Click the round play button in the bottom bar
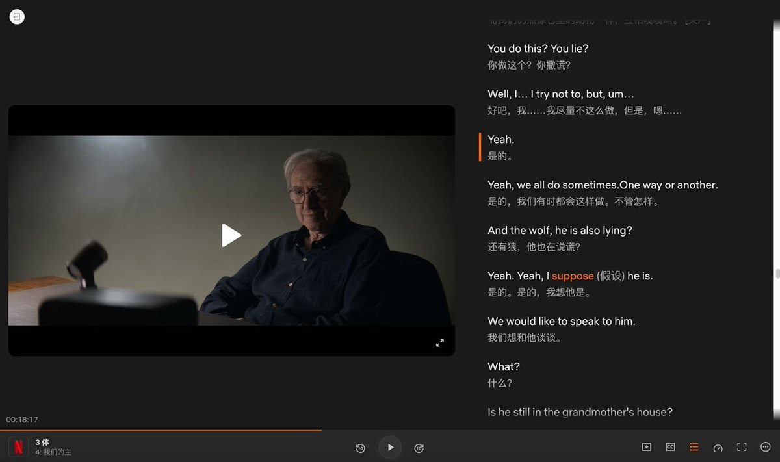Screen dimensions: 780x462 [390, 447]
